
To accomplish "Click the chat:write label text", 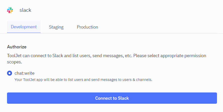I will 25,73.
